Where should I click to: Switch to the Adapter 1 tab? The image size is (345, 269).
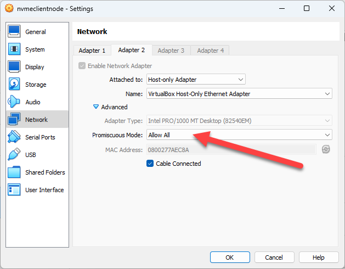tap(92, 51)
